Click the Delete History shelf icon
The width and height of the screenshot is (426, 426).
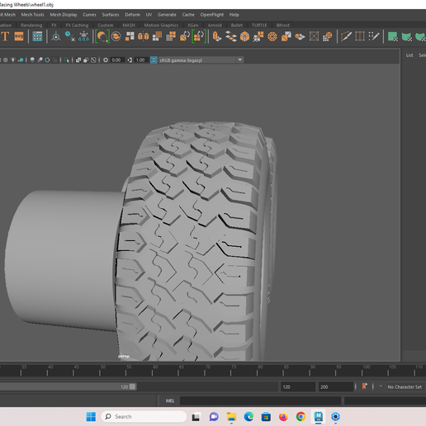69,36
